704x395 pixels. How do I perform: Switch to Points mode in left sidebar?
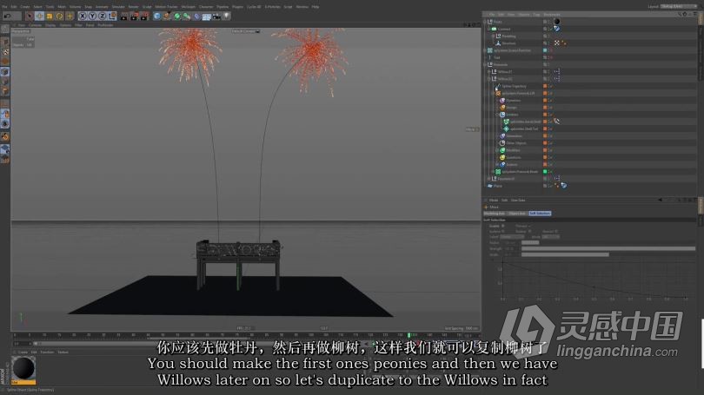[x=5, y=72]
